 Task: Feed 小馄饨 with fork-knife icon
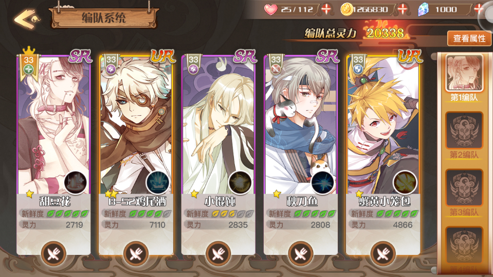[218, 253]
